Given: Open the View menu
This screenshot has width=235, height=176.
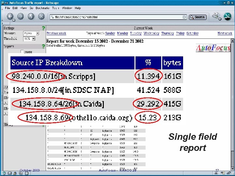Looking at the screenshot, I should tap(23, 8).
